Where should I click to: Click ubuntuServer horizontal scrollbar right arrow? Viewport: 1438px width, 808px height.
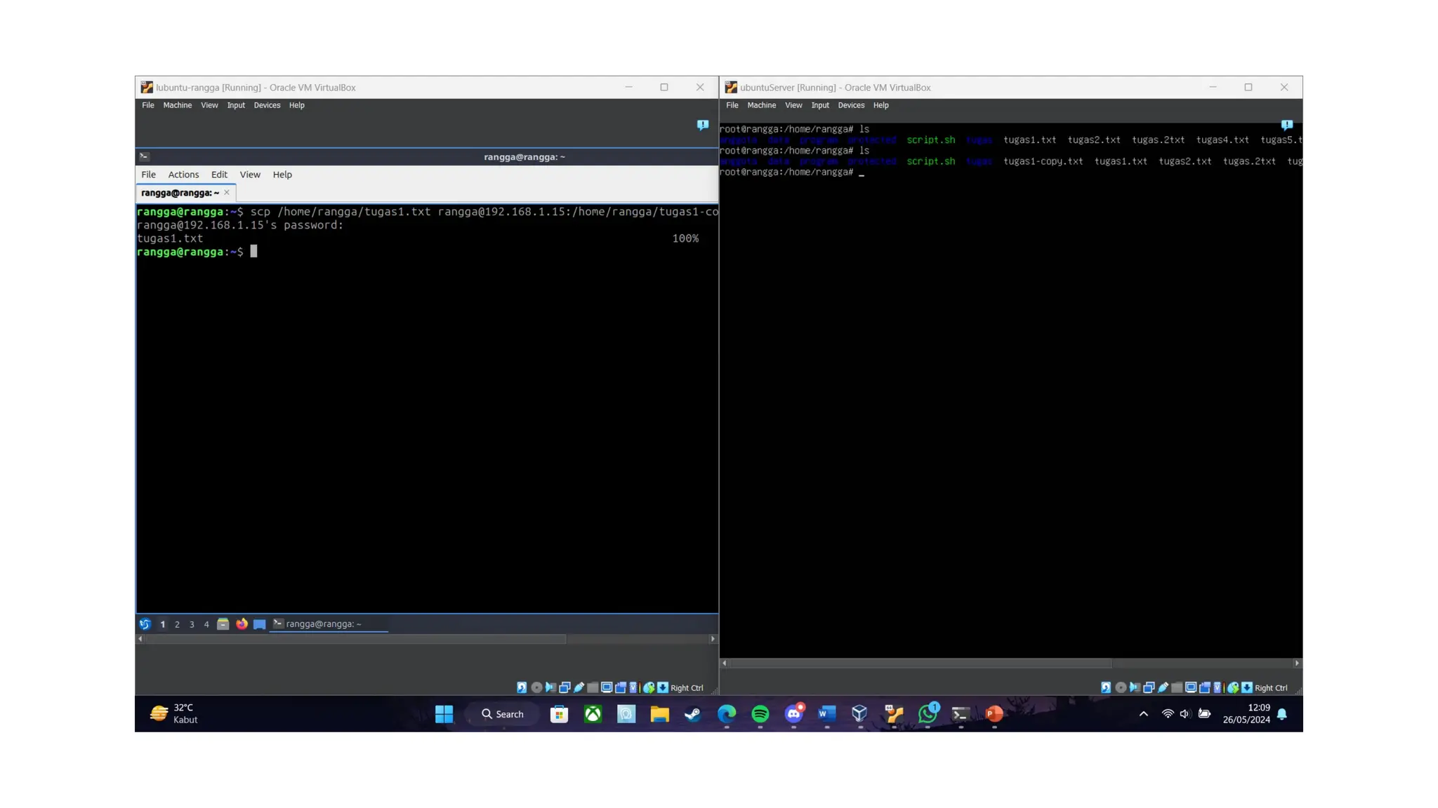pyautogui.click(x=1296, y=663)
